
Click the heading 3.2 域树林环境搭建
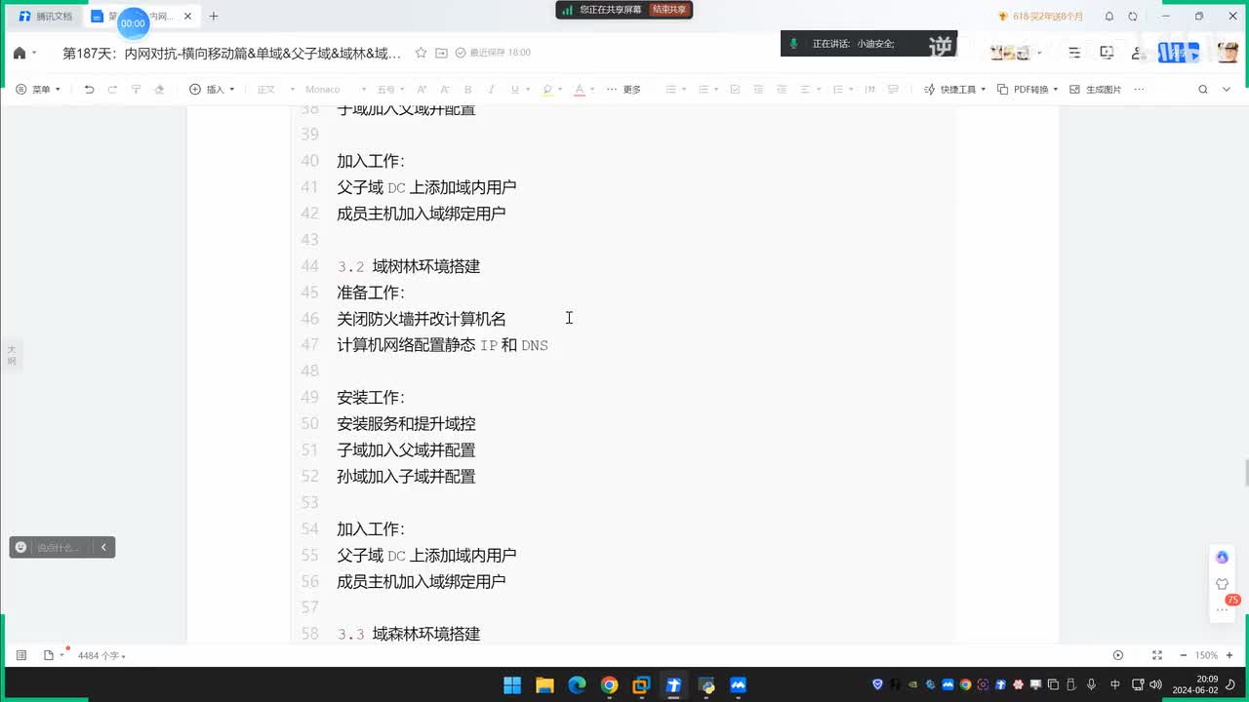pyautogui.click(x=409, y=266)
